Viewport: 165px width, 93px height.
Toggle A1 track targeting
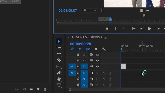[x=84, y=73]
